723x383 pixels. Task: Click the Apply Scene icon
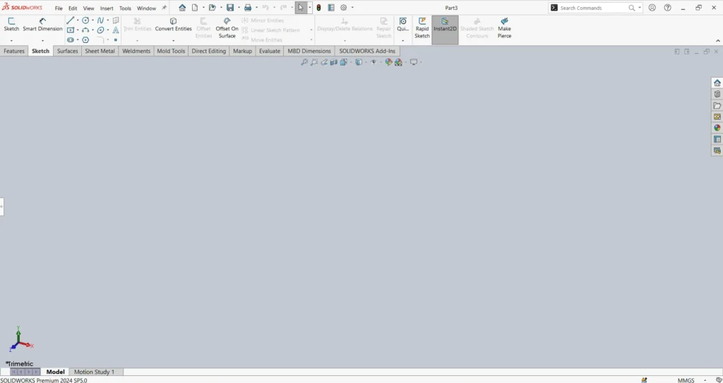(398, 62)
